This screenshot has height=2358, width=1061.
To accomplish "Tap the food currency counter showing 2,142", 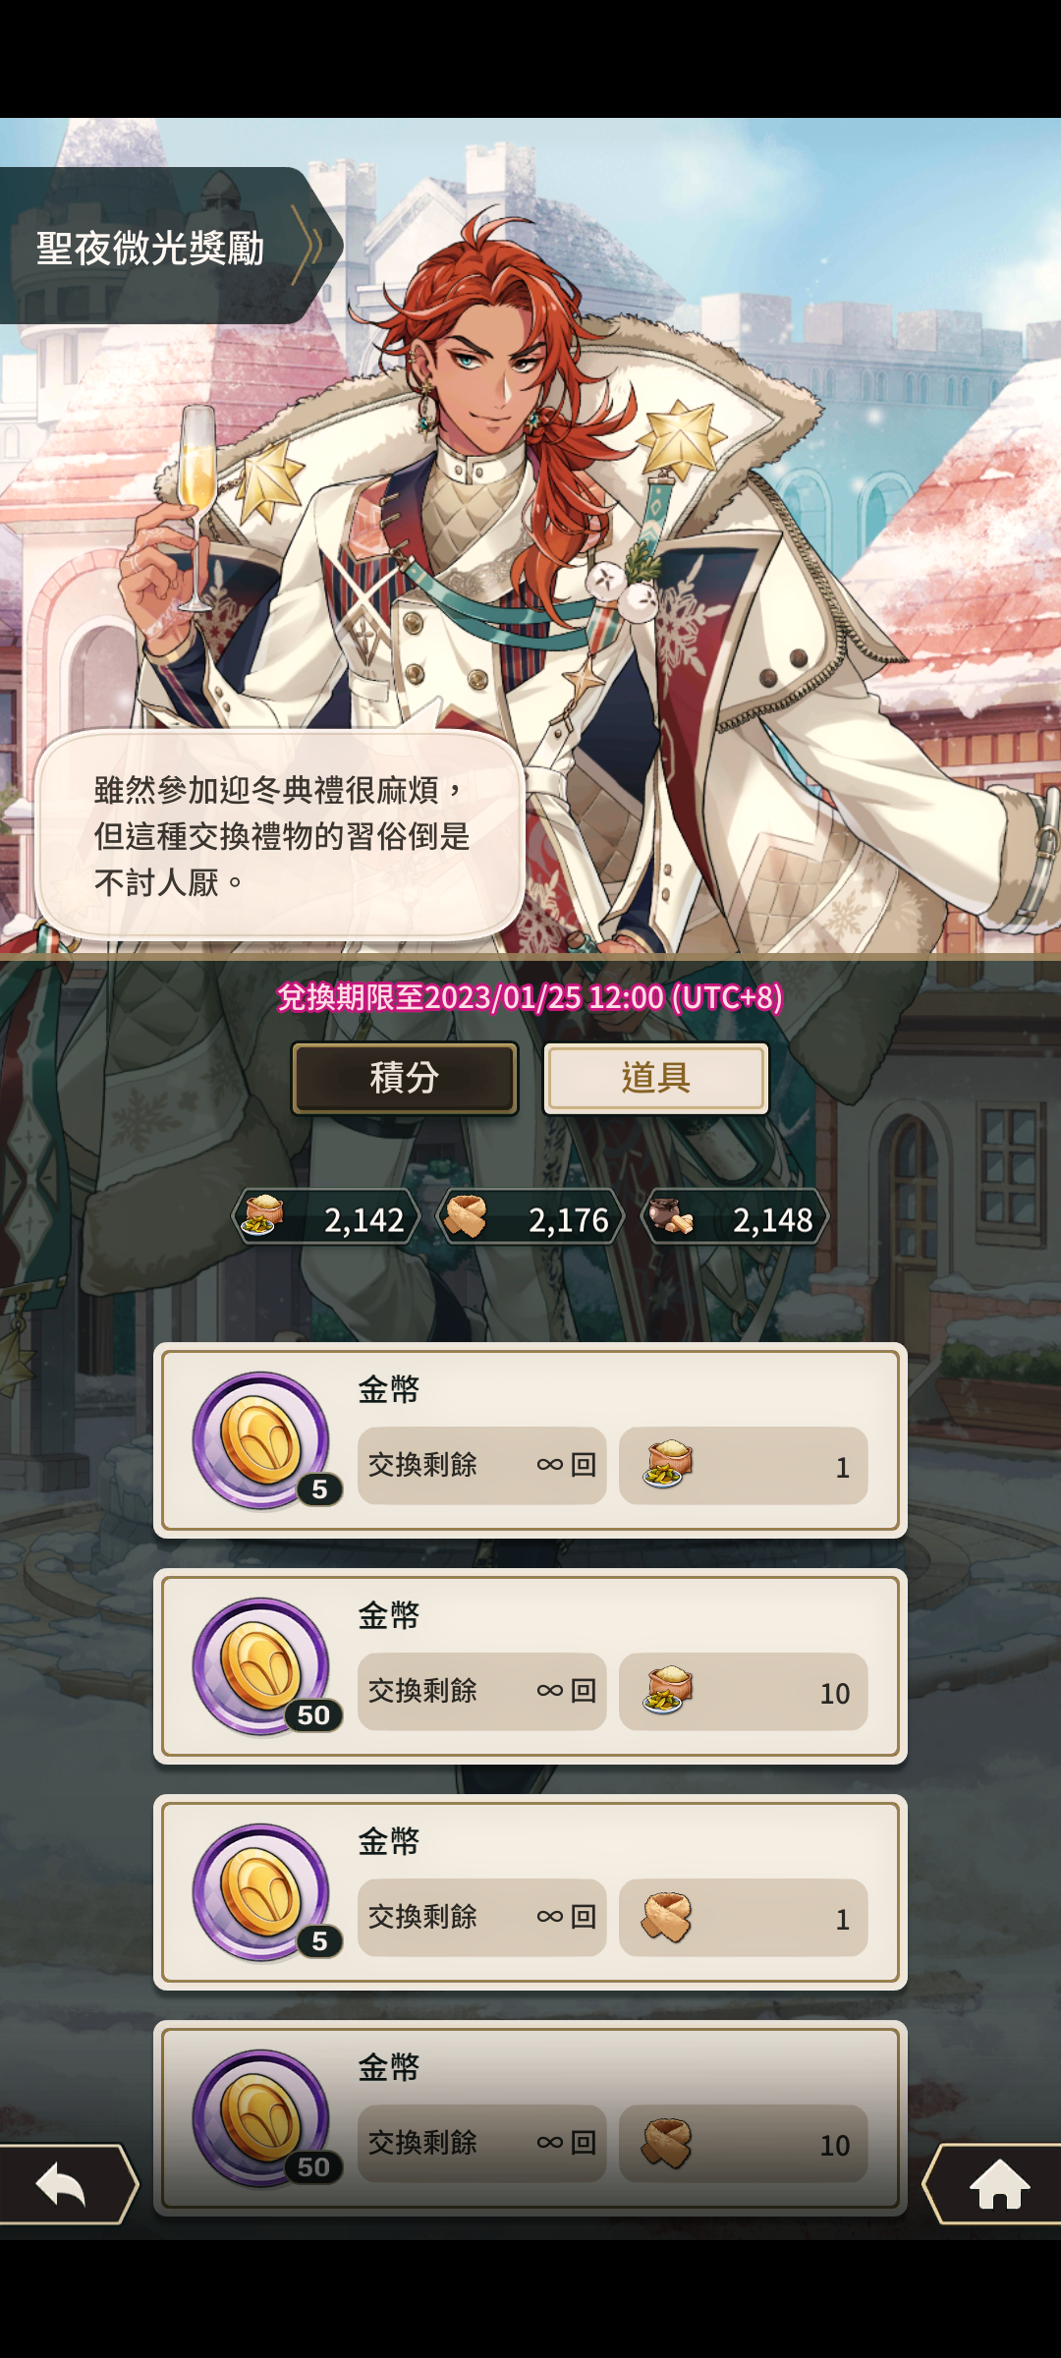I will click(326, 1217).
